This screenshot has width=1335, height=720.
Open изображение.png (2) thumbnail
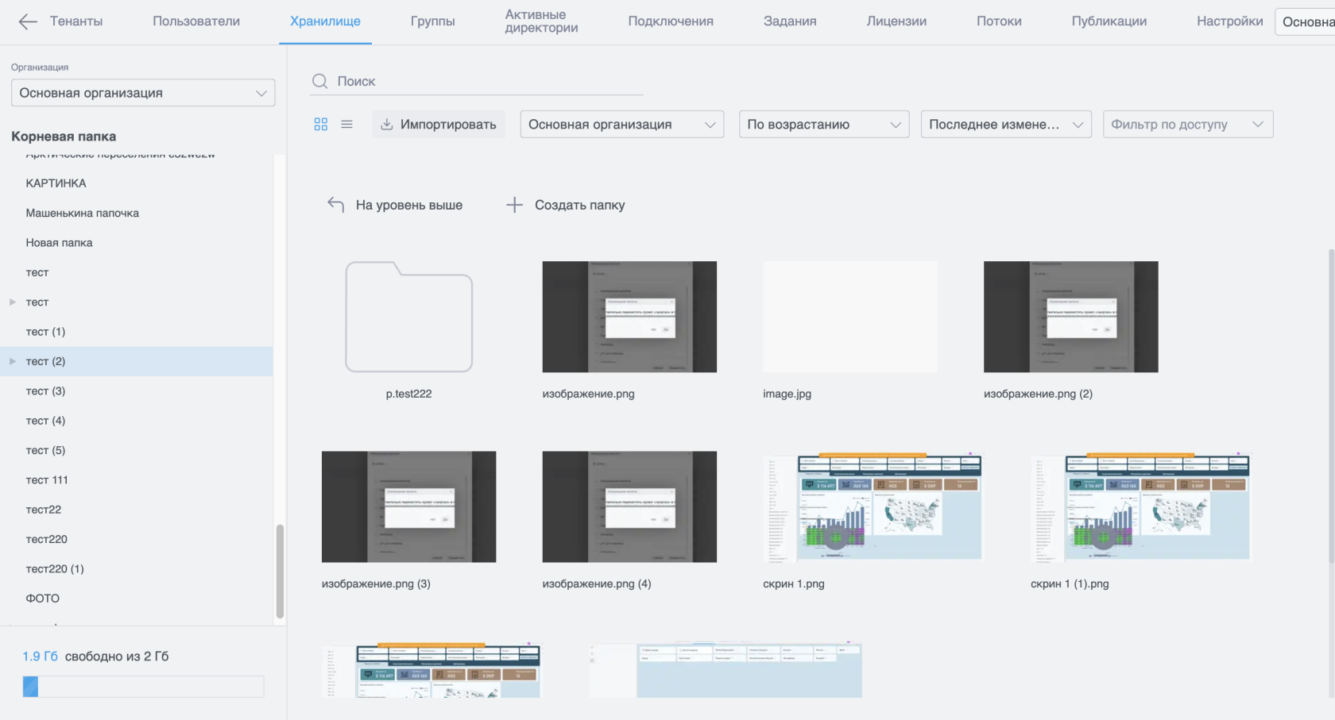pyautogui.click(x=1071, y=317)
